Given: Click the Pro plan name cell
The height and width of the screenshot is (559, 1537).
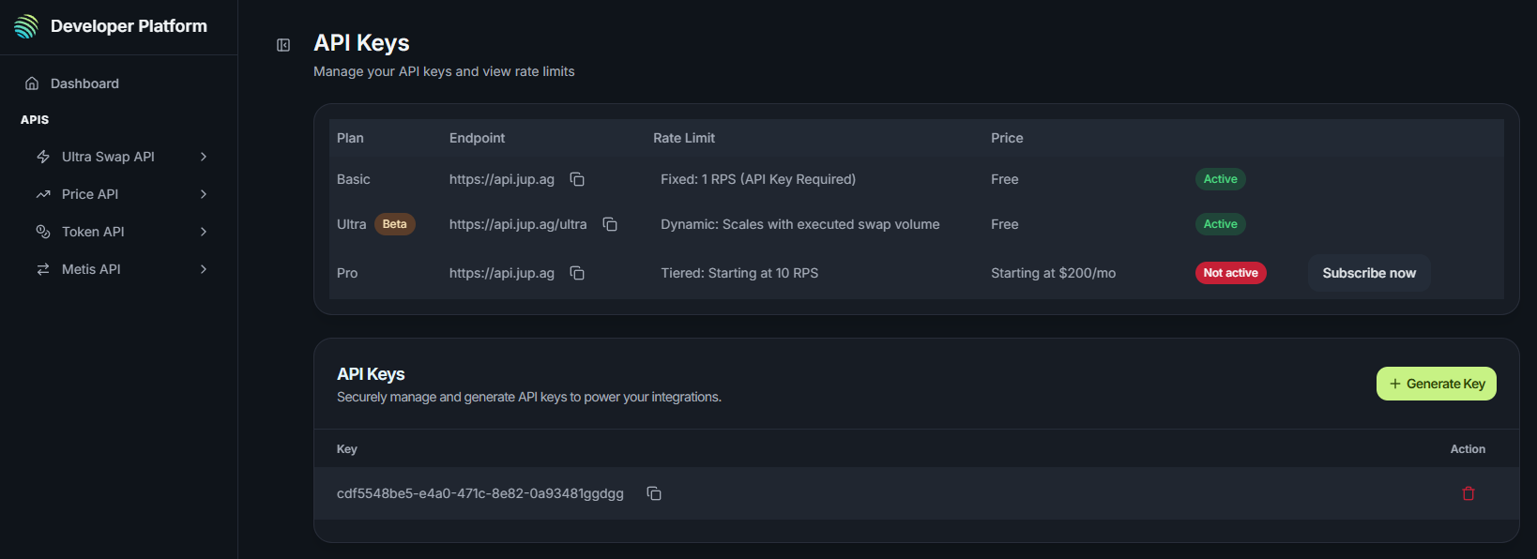Looking at the screenshot, I should [347, 273].
